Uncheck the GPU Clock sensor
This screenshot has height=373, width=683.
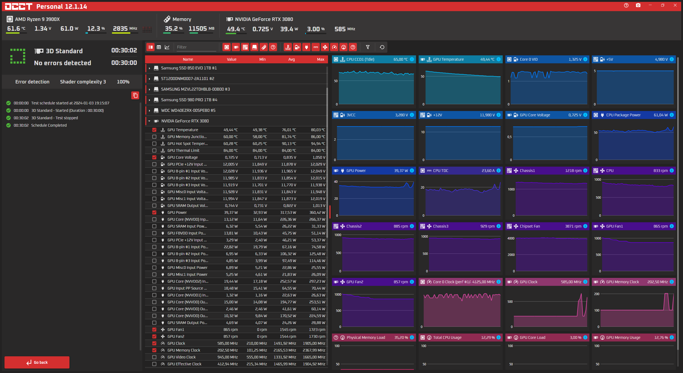click(154, 343)
